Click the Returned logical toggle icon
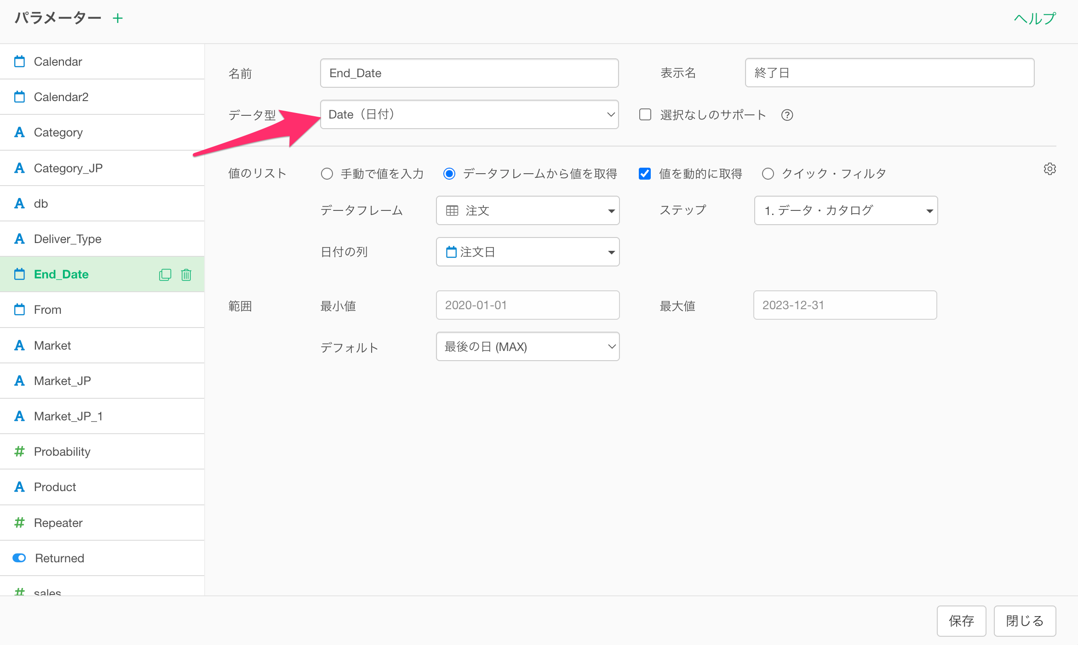Image resolution: width=1078 pixels, height=645 pixels. [x=19, y=558]
